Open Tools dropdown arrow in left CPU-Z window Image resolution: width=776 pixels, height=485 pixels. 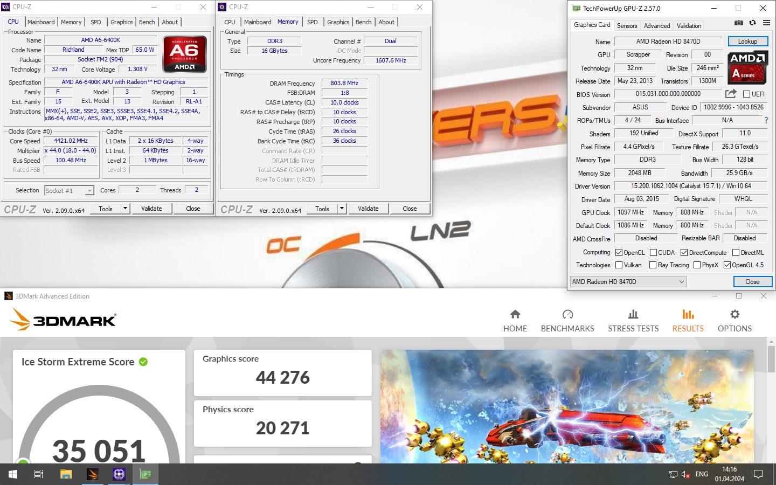coord(125,209)
